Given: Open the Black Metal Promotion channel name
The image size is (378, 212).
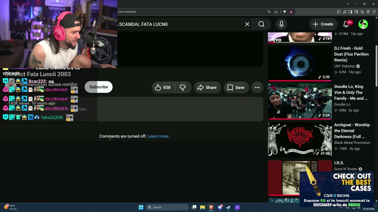Looking at the screenshot, I should (352, 143).
